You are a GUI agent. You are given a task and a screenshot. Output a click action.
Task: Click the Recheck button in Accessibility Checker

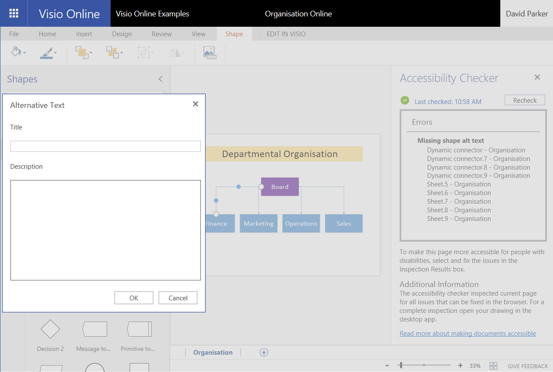[x=524, y=100]
